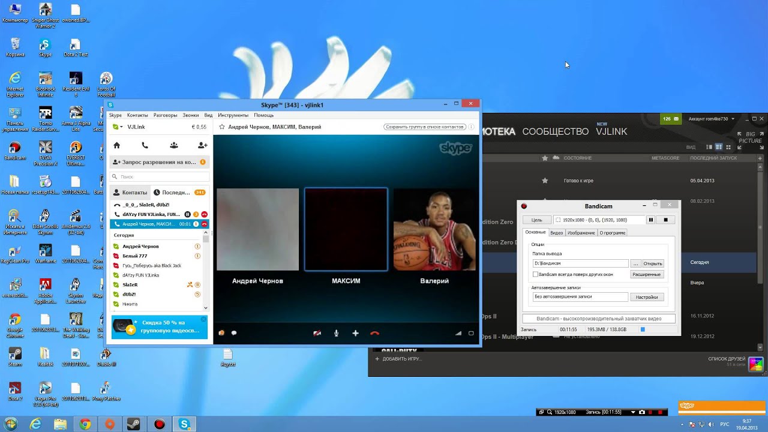Image resolution: width=768 pixels, height=432 pixels.
Task: Open Steam from the Windows taskbar
Action: (x=134, y=424)
